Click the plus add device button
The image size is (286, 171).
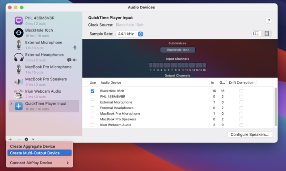10,139
